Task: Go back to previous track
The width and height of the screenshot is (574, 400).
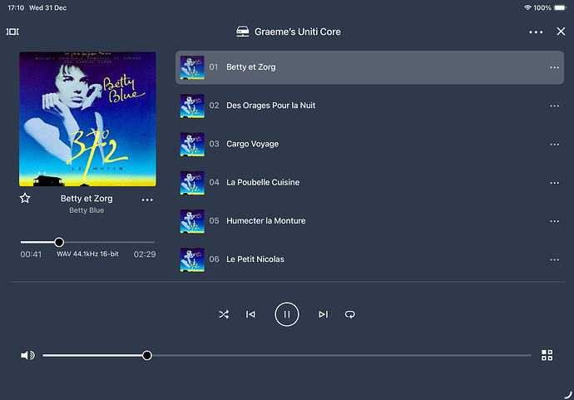Action: pos(250,314)
